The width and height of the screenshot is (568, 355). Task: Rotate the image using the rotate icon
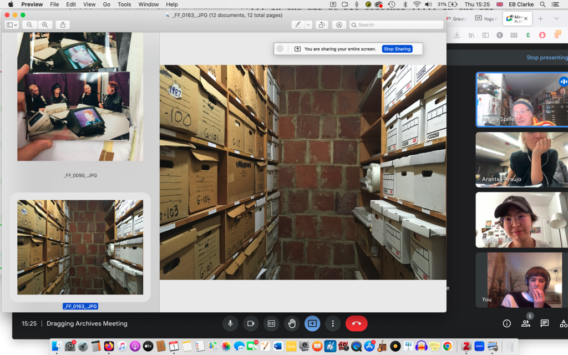click(x=322, y=25)
